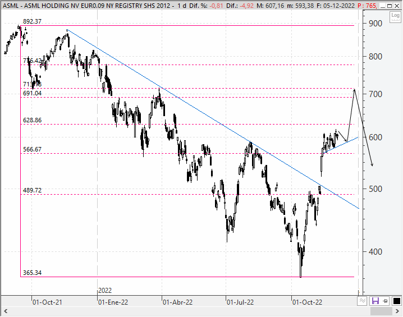The height and width of the screenshot is (317, 403).
Task: Click the purple save floppy disk icon
Action: pos(375,301)
